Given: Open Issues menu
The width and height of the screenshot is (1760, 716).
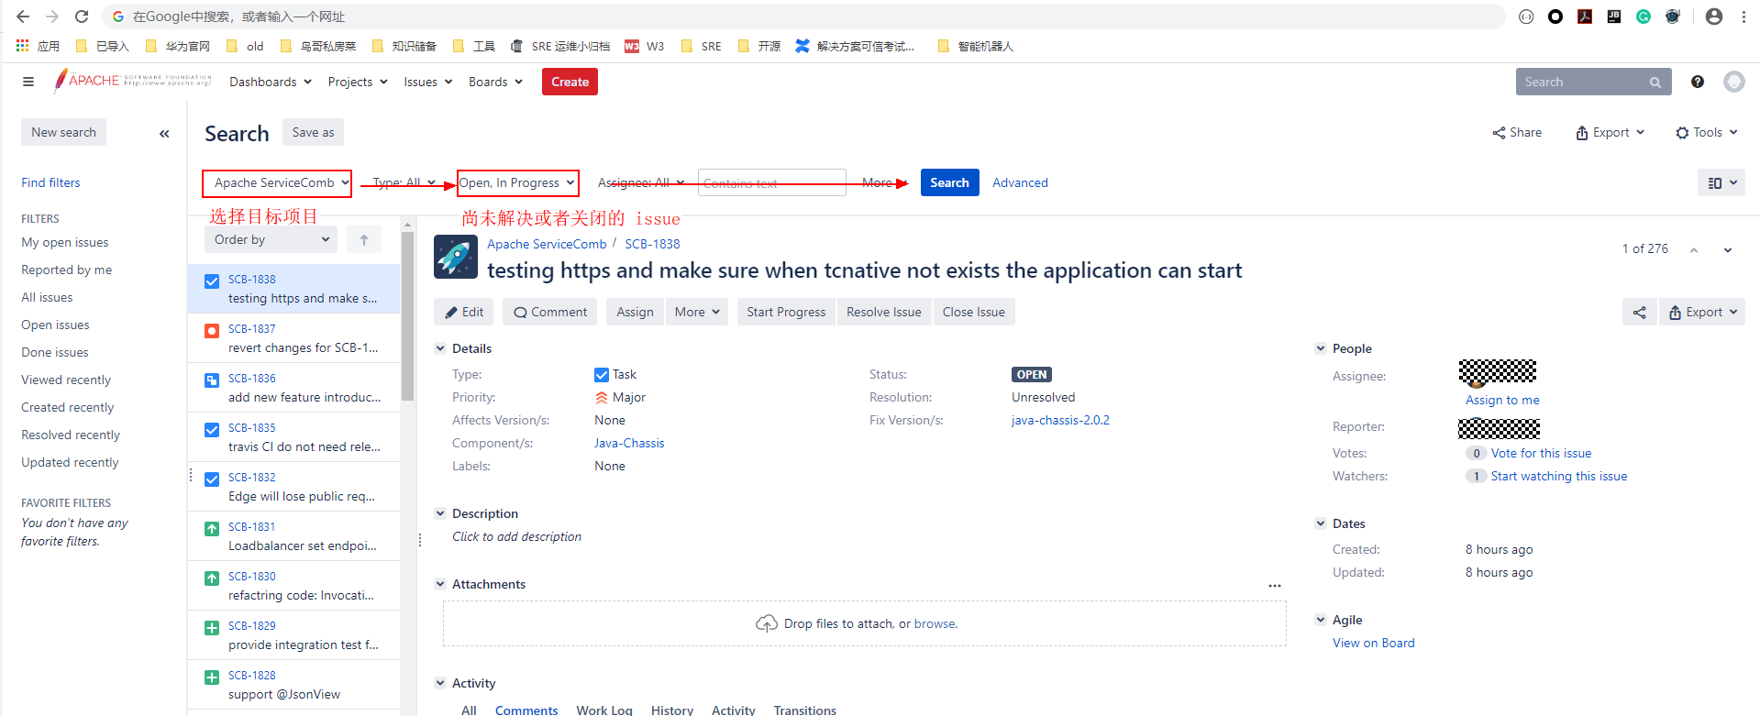Looking at the screenshot, I should 428,82.
